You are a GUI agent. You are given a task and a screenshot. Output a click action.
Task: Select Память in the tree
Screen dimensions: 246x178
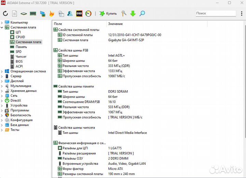tap(21, 47)
